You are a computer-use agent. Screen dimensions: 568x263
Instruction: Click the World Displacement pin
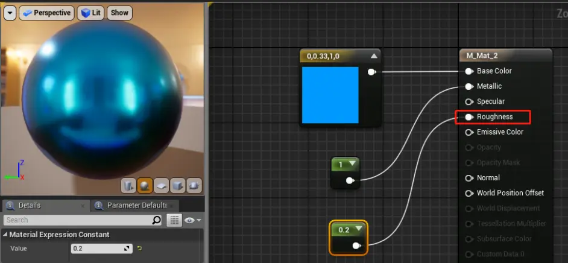[469, 208]
